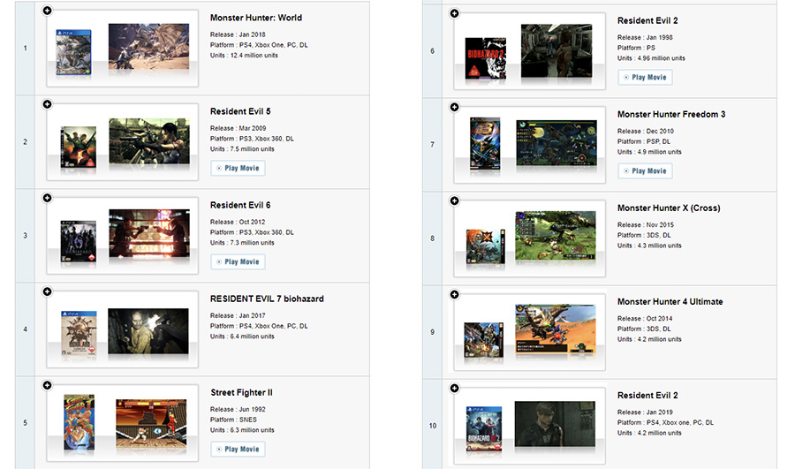Image resolution: width=795 pixels, height=469 pixels.
Task: Play Movie for 1998 Resident Evil 2
Action: (646, 78)
